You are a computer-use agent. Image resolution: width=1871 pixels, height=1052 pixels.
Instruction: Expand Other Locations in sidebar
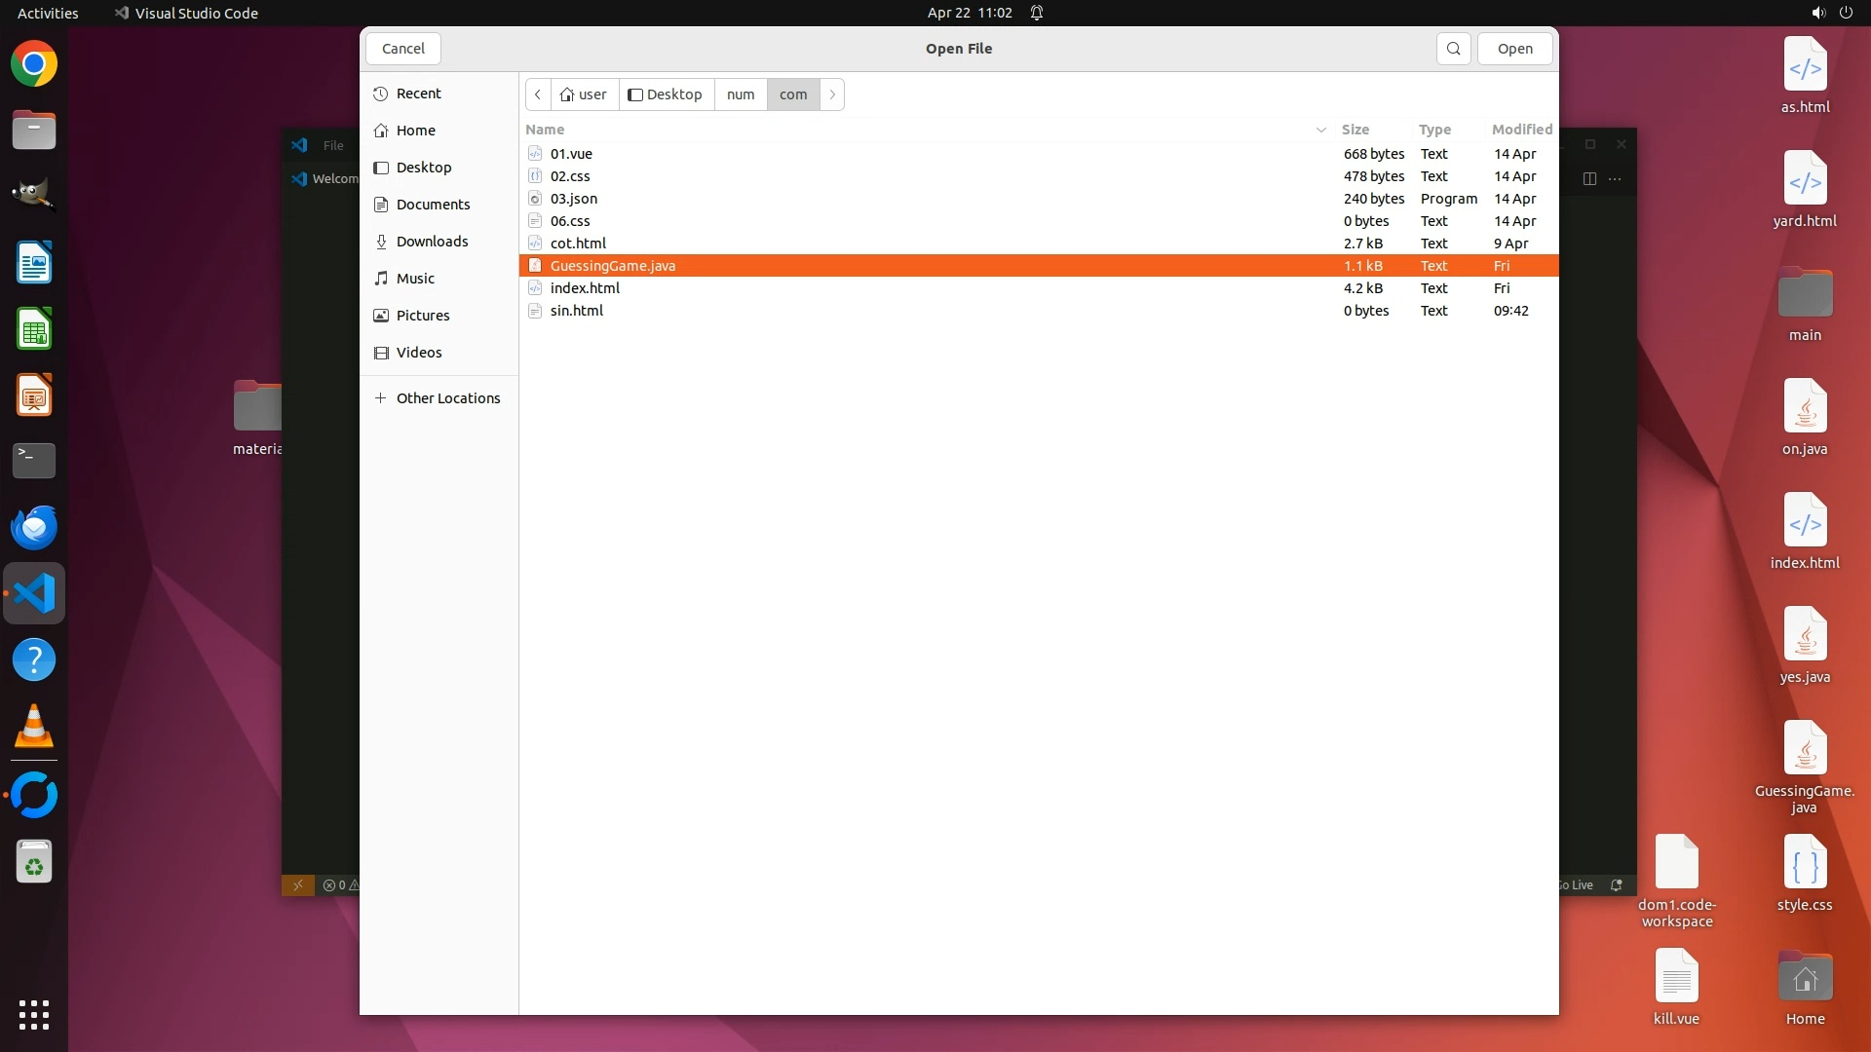pos(447,398)
